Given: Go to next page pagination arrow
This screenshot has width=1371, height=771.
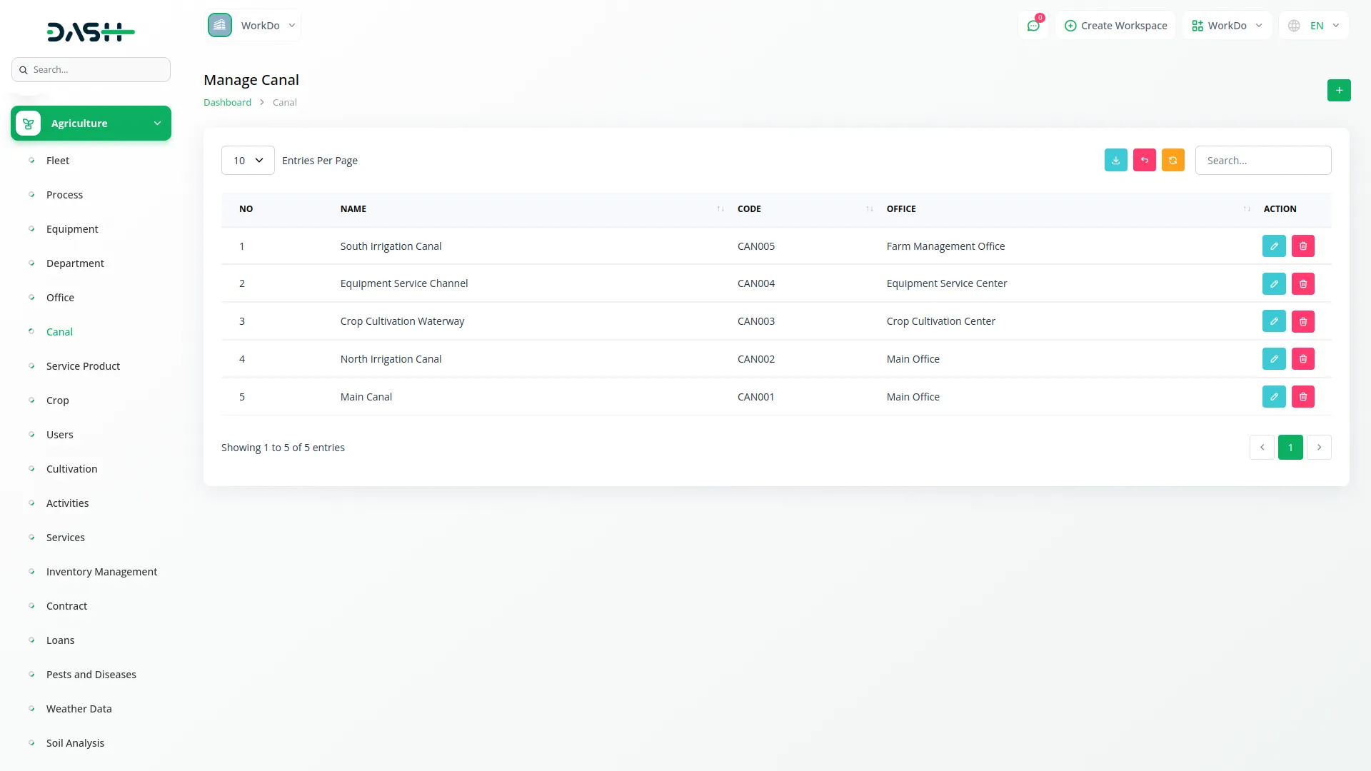Looking at the screenshot, I should pos(1319,448).
